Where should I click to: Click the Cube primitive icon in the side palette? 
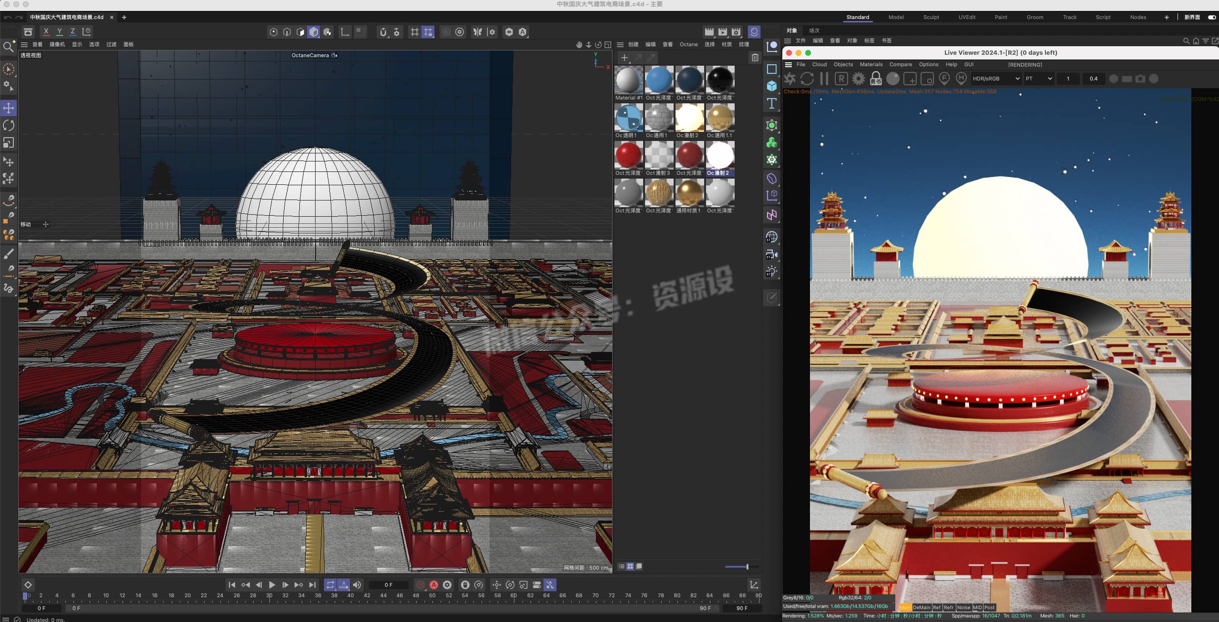click(x=772, y=86)
